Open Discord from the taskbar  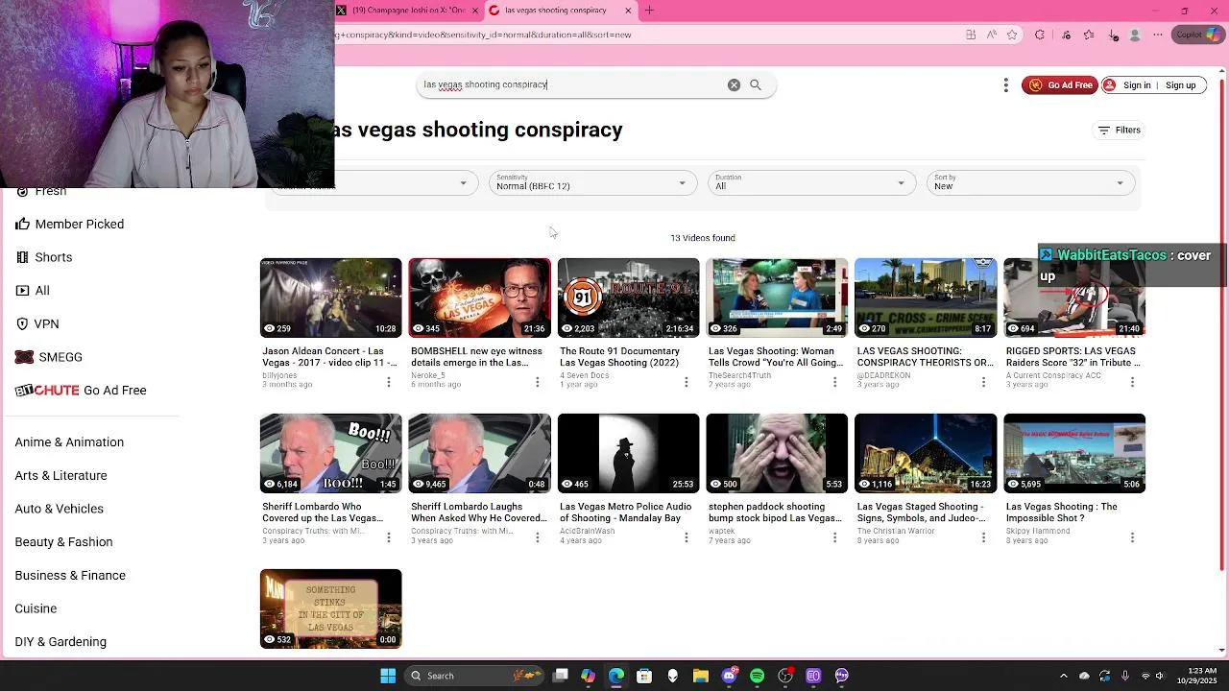click(729, 676)
